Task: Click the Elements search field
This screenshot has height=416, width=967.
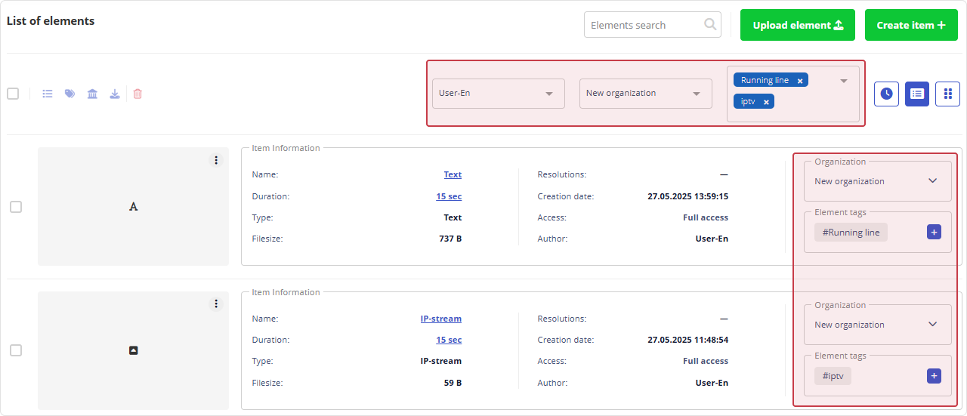Action: pyautogui.click(x=644, y=25)
